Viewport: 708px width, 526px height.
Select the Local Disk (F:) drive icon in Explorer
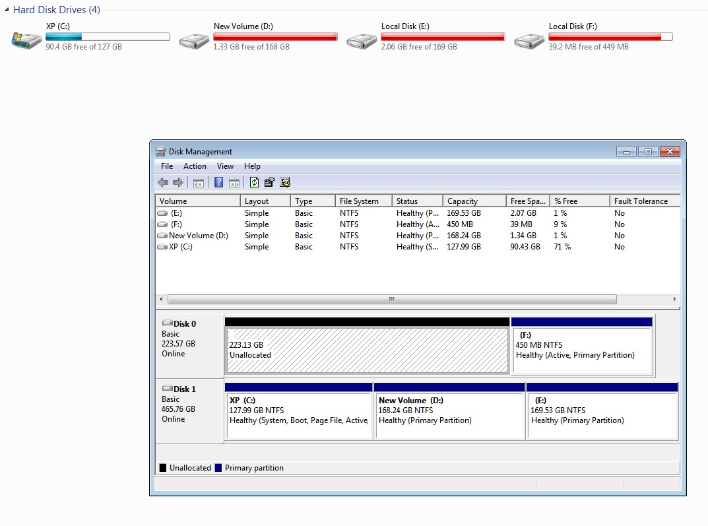[x=529, y=41]
